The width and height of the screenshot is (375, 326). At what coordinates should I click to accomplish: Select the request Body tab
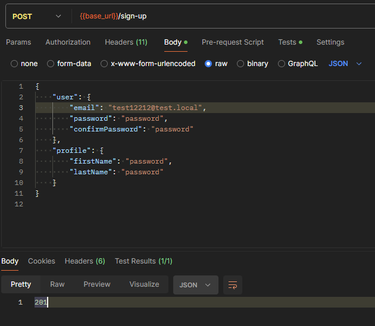click(x=176, y=42)
